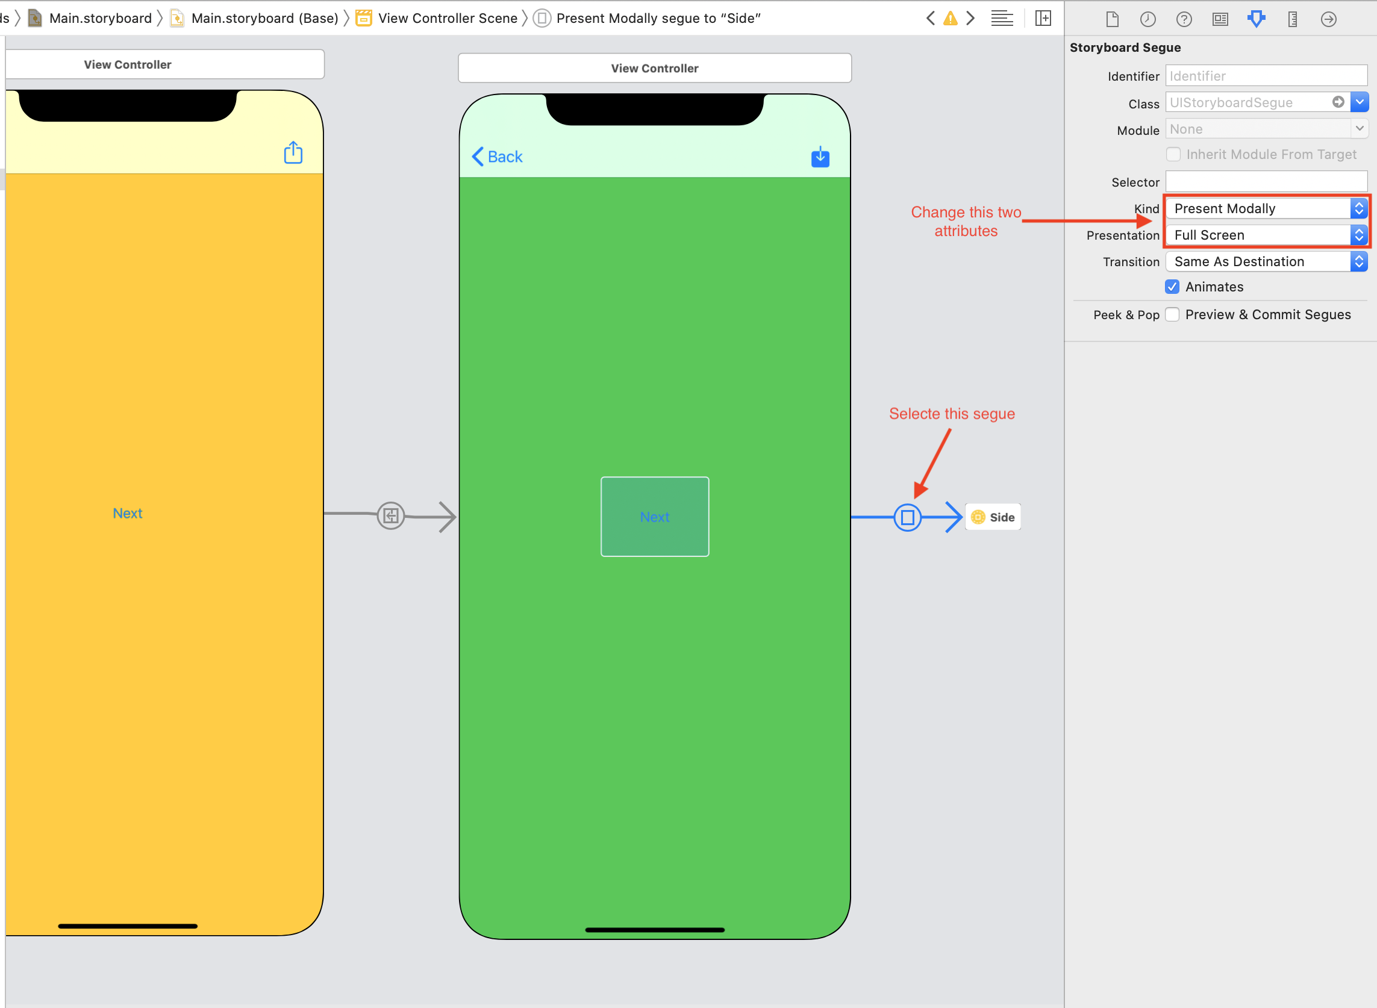Enable Preview and Commit Segues checkbox

coord(1172,314)
